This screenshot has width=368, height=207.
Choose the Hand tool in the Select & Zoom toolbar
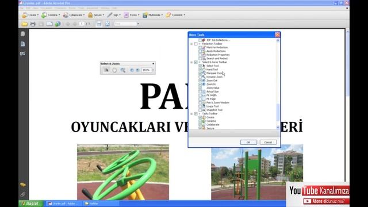114,70
